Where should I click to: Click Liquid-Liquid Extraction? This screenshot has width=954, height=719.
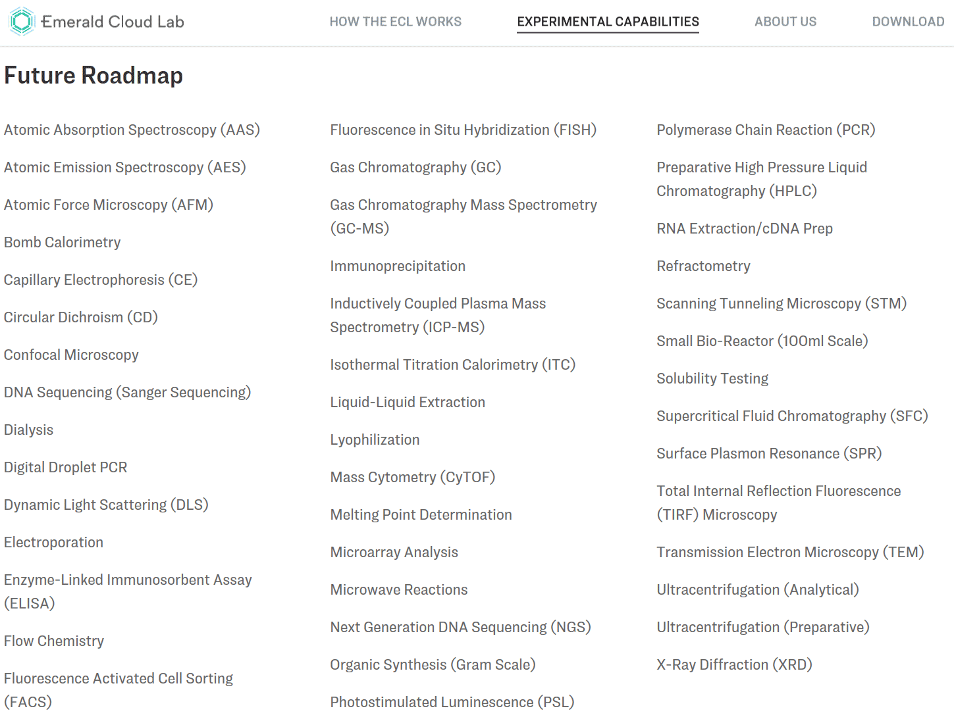pyautogui.click(x=408, y=403)
